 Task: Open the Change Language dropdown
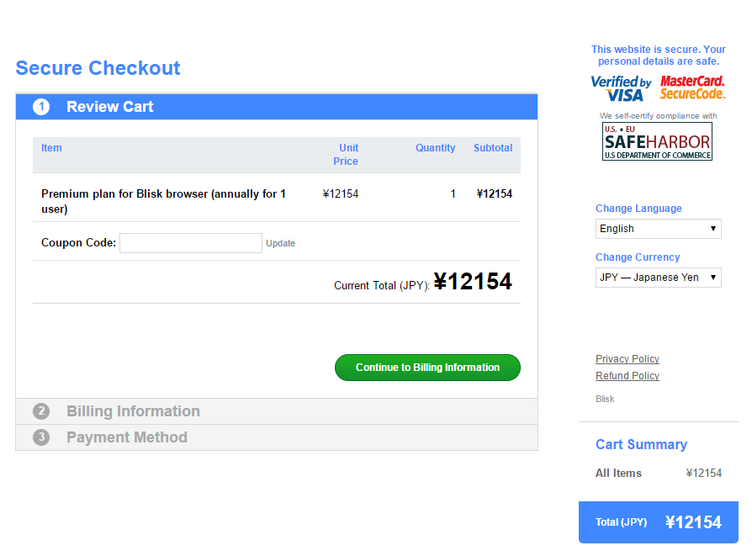[x=658, y=229]
